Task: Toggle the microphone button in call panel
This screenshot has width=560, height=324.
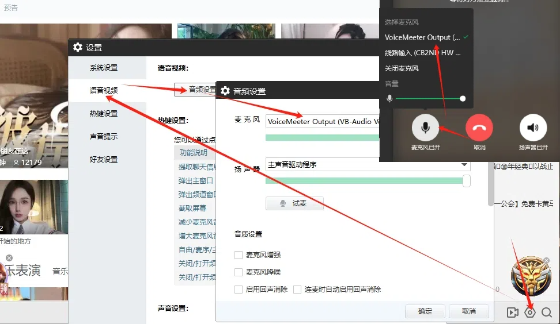Action: (x=425, y=128)
